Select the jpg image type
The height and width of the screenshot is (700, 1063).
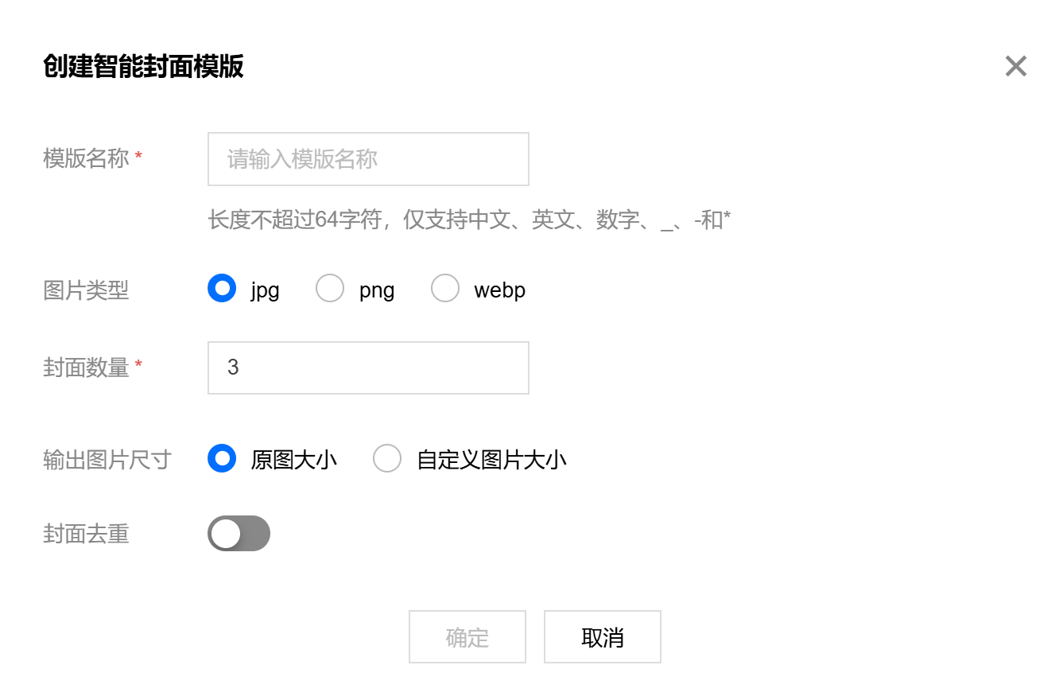(222, 288)
